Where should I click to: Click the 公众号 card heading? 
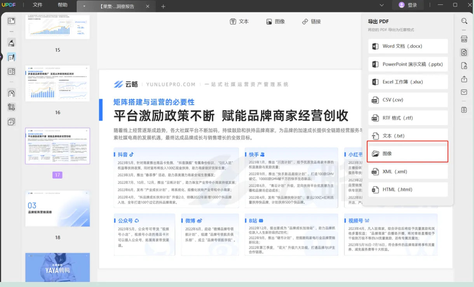coord(128,220)
